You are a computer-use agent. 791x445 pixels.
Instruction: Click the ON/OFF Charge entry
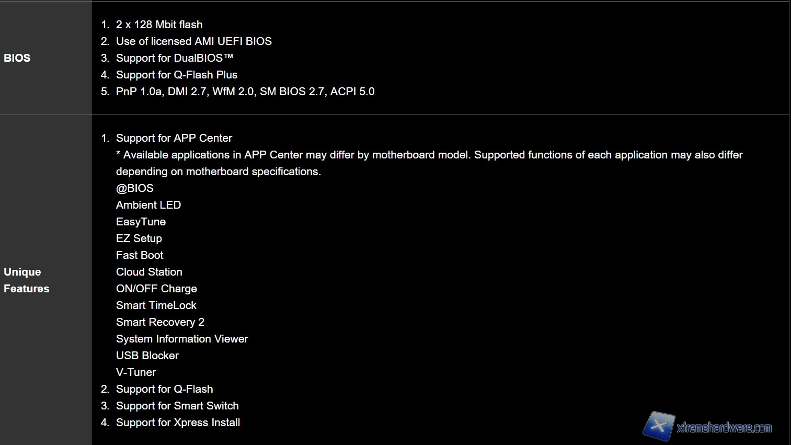click(x=156, y=289)
